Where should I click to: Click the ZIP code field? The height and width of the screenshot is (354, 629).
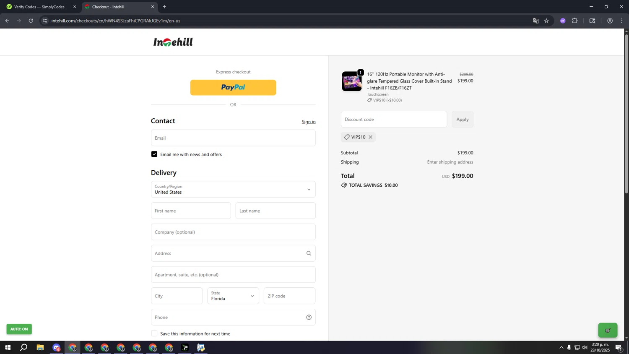pyautogui.click(x=289, y=296)
